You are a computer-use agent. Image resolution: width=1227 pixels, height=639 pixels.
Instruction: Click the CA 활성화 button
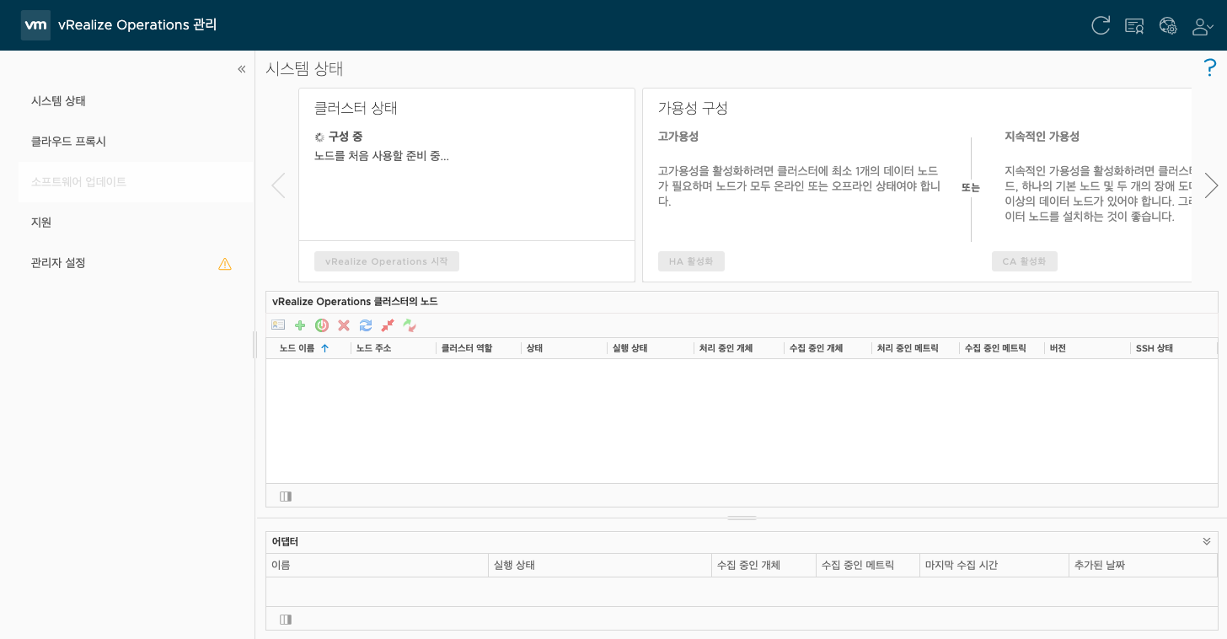pos(1024,261)
